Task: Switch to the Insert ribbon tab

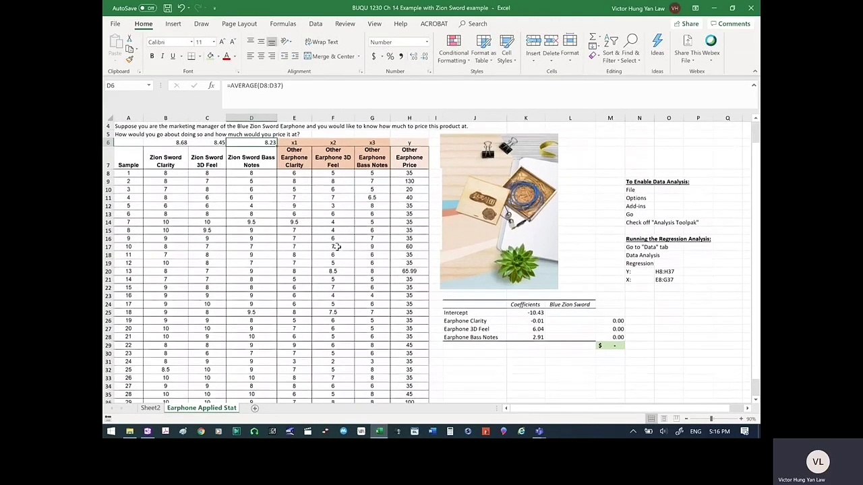Action: (173, 24)
